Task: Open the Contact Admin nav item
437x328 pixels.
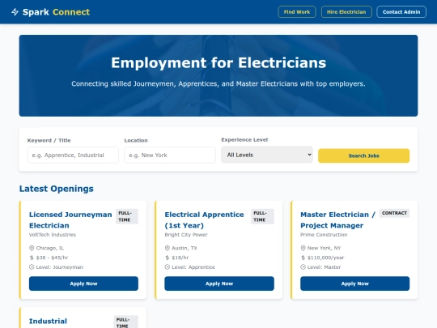Action: 401,12
